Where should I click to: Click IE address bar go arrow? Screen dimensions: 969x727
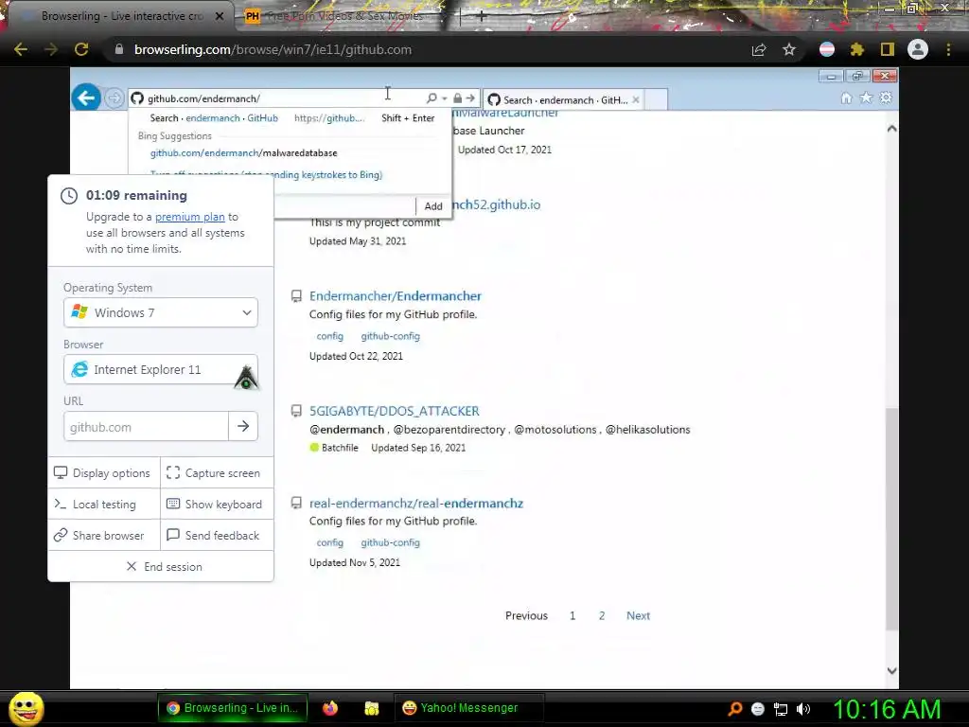point(471,98)
